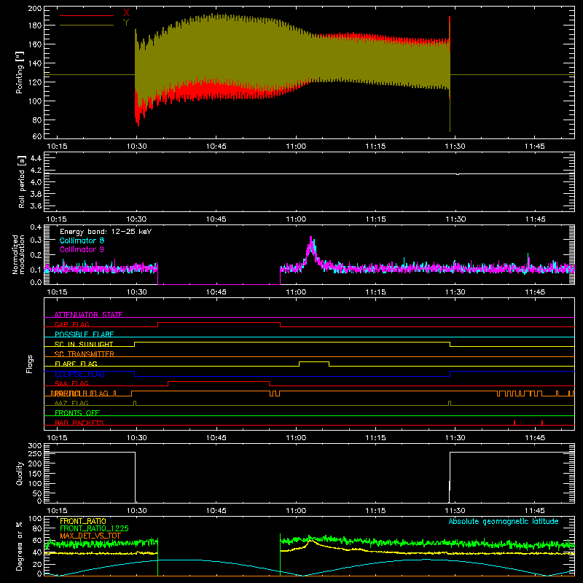Select the ECLIPSE_FLAG label
This screenshot has height=583, width=583.
[79, 374]
